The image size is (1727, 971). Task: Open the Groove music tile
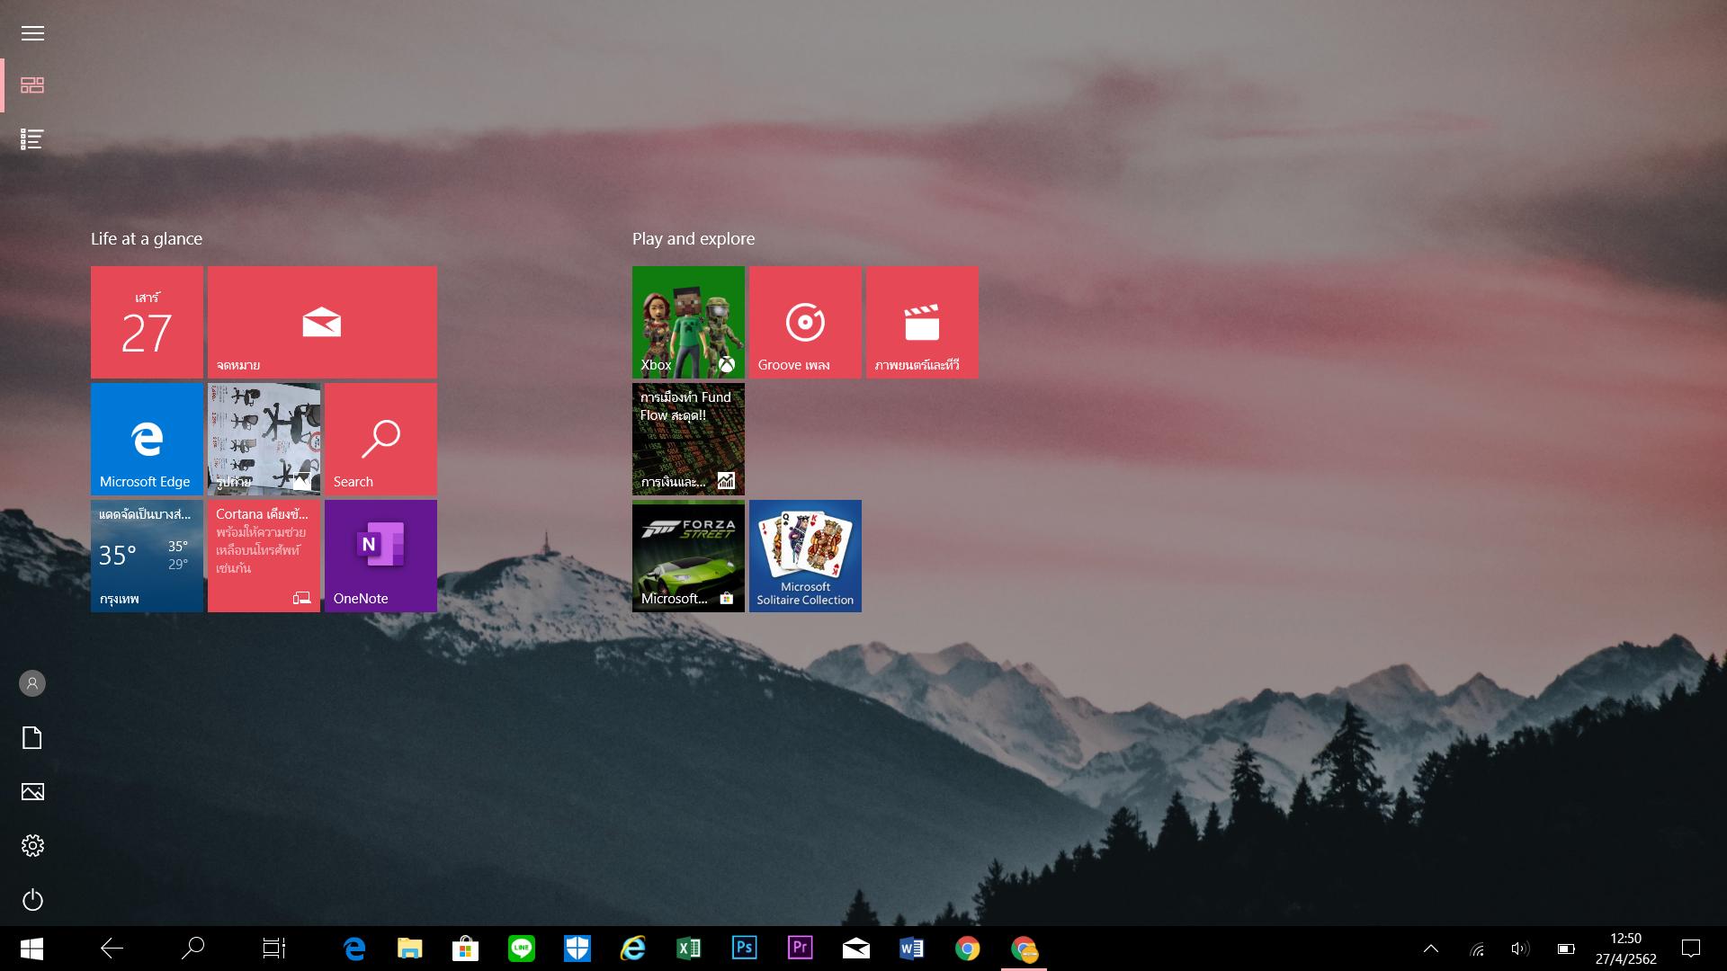coord(805,322)
